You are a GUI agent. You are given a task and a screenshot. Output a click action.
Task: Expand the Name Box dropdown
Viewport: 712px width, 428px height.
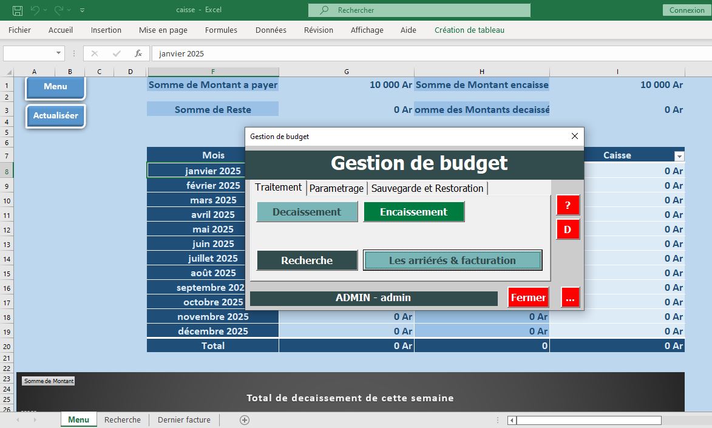[59, 53]
